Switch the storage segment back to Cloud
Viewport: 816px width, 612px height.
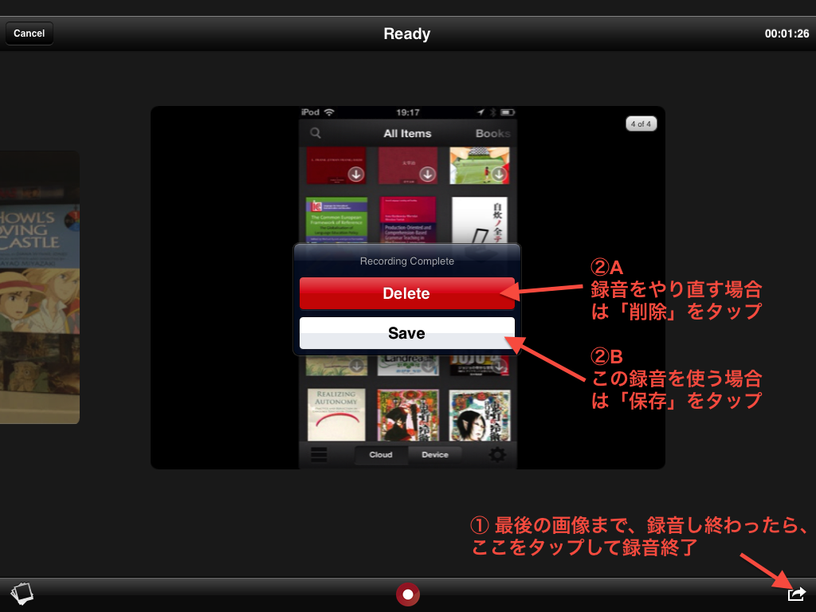pos(381,454)
